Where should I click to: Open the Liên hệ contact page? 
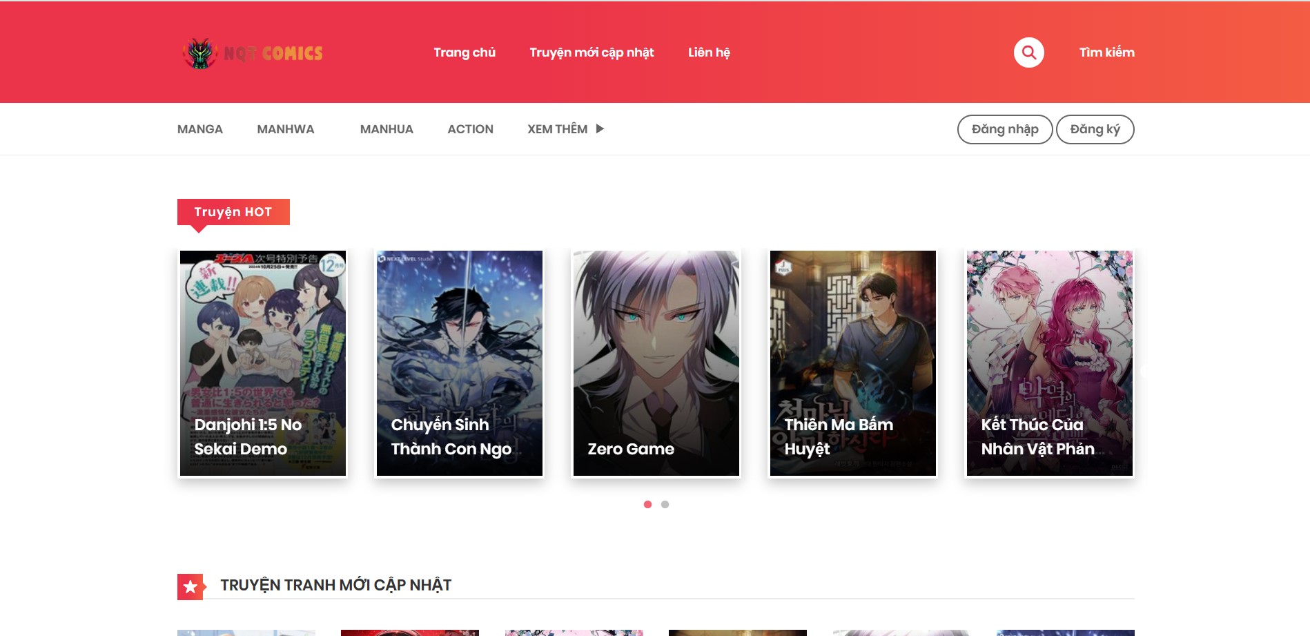click(709, 52)
